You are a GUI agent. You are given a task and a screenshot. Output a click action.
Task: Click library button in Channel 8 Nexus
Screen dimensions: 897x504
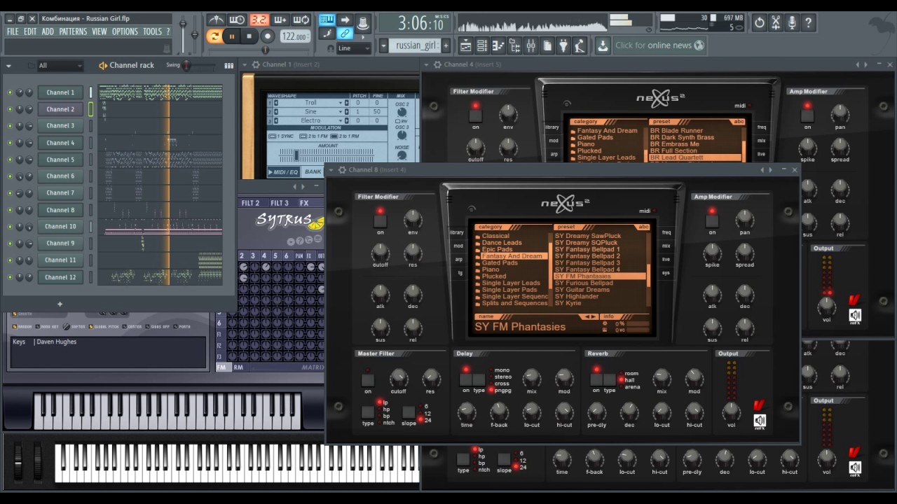point(456,232)
